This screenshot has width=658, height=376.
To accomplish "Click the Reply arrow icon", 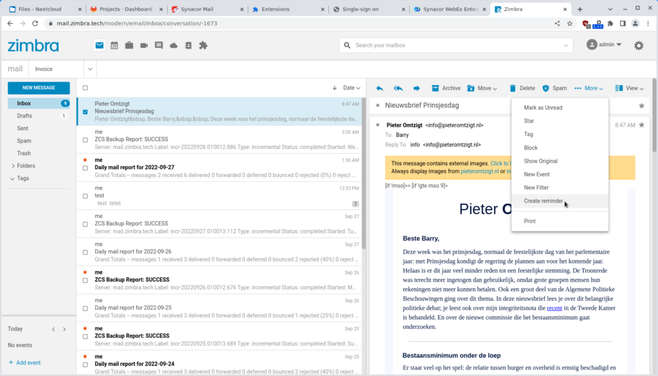I will 379,88.
